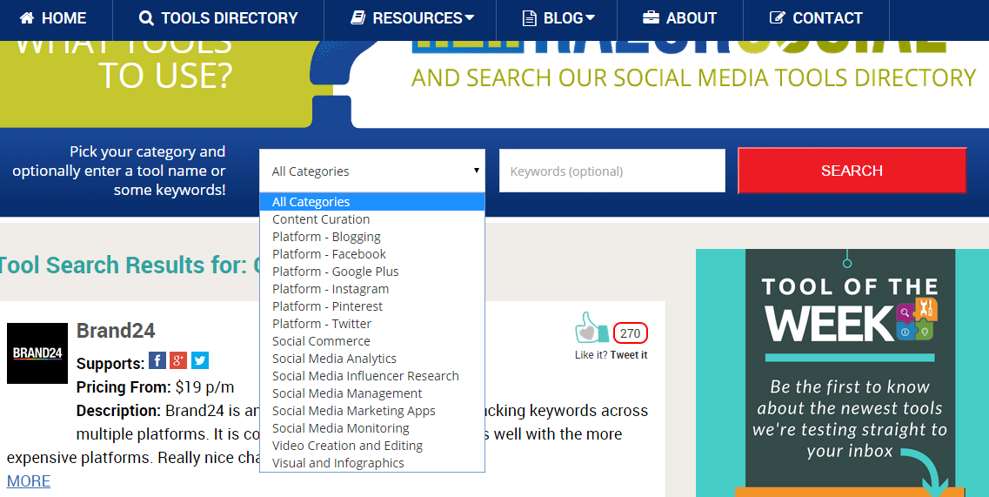Click Brand24's Google Plus icon
The height and width of the screenshot is (497, 989).
(x=178, y=360)
